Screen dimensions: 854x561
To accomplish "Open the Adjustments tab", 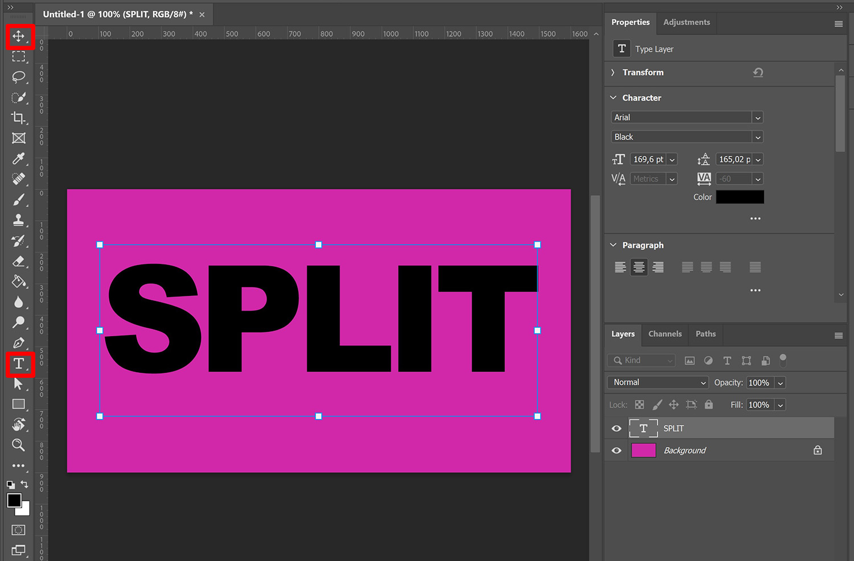I will click(686, 22).
